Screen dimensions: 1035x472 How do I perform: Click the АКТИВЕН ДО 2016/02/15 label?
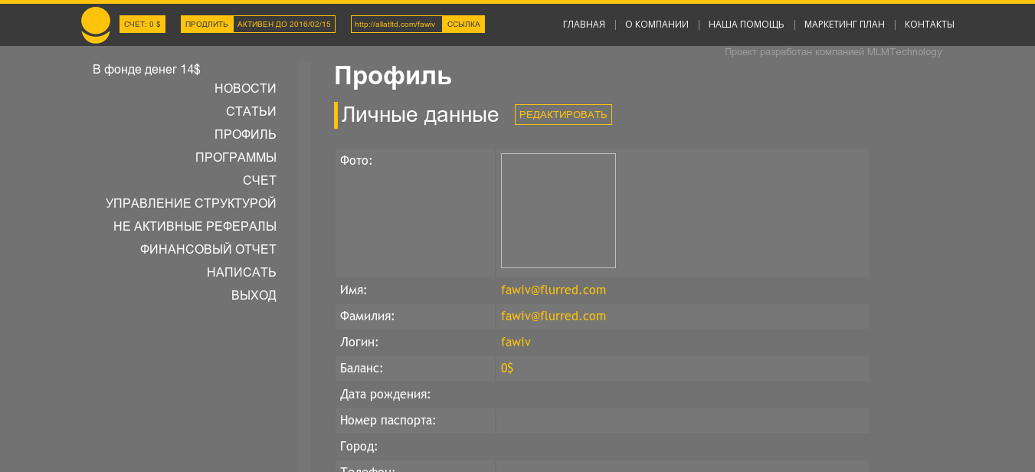(284, 25)
